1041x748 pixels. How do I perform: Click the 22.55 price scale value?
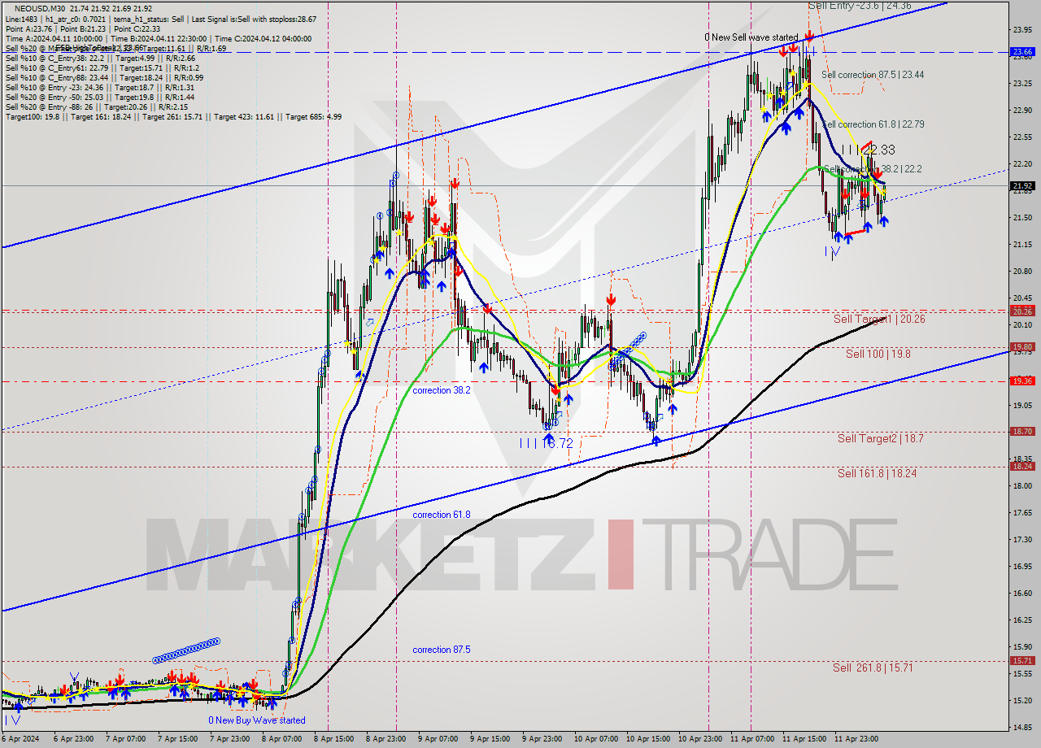(x=1022, y=137)
